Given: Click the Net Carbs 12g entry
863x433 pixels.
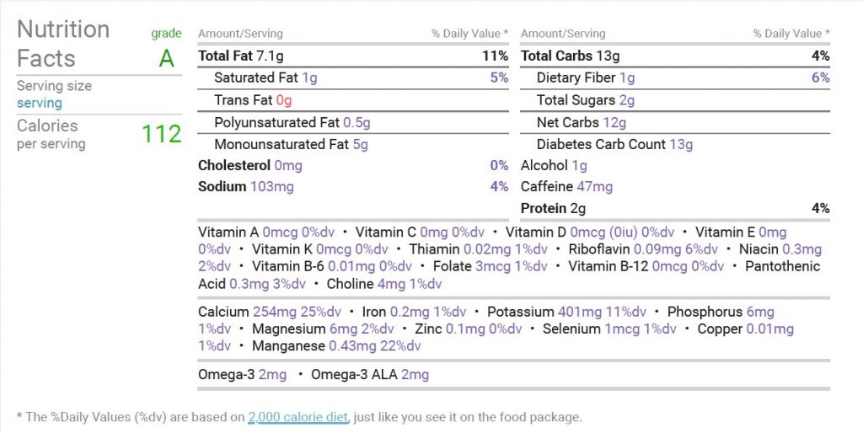Looking at the screenshot, I should (x=582, y=122).
